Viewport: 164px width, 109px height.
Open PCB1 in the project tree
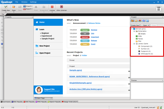pos(140,36)
